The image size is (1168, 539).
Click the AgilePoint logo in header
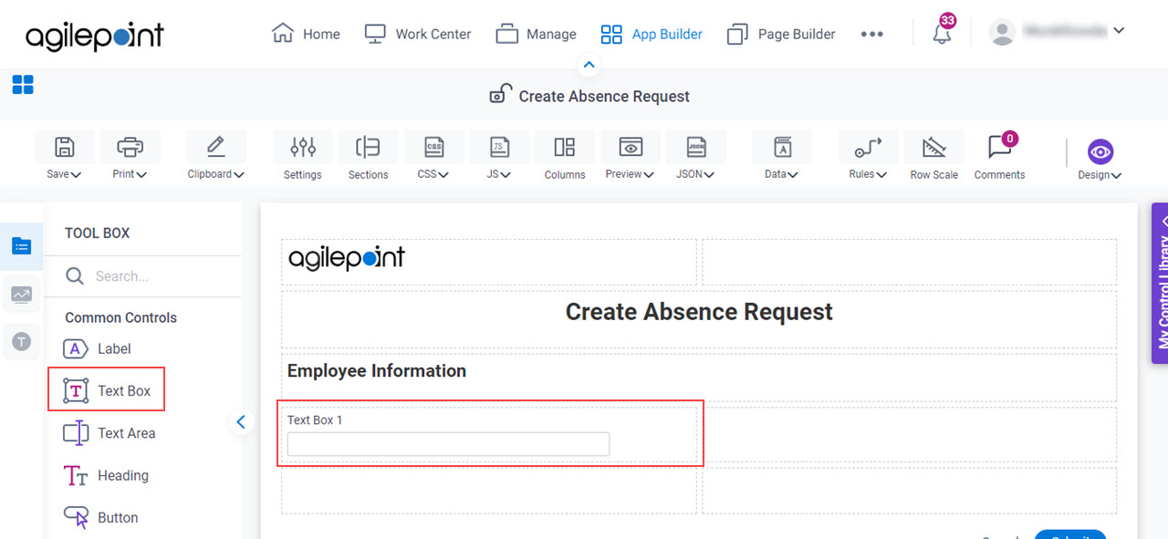[95, 35]
